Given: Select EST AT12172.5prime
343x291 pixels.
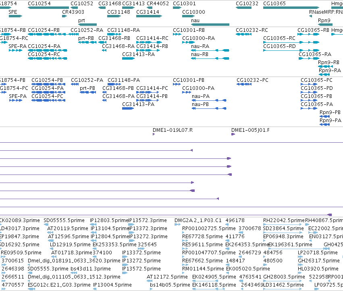Looking at the screenshot, I should pyautogui.click(x=167, y=277).
